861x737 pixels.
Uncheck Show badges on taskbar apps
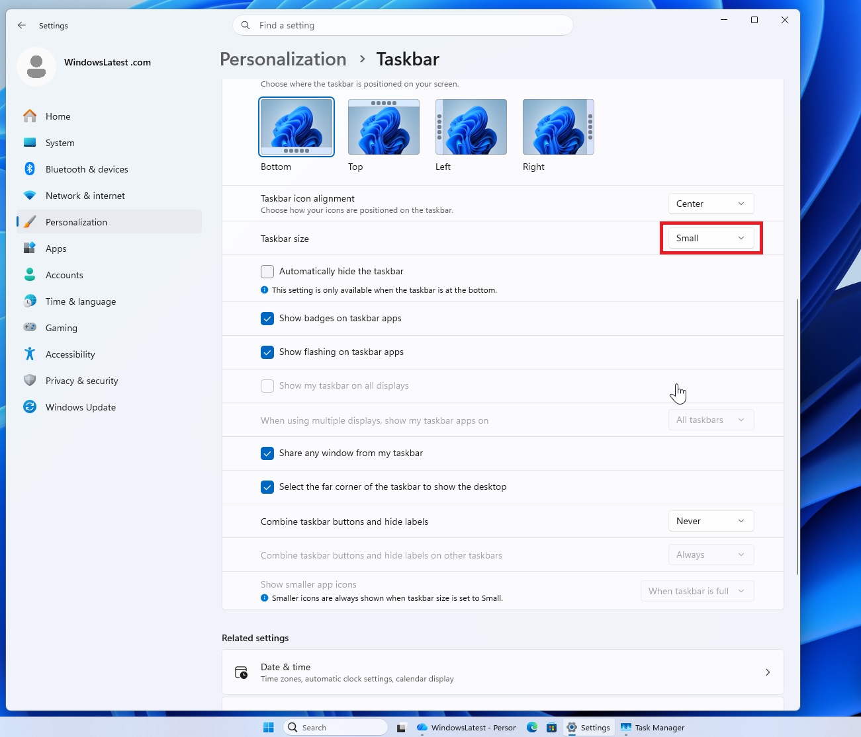267,319
